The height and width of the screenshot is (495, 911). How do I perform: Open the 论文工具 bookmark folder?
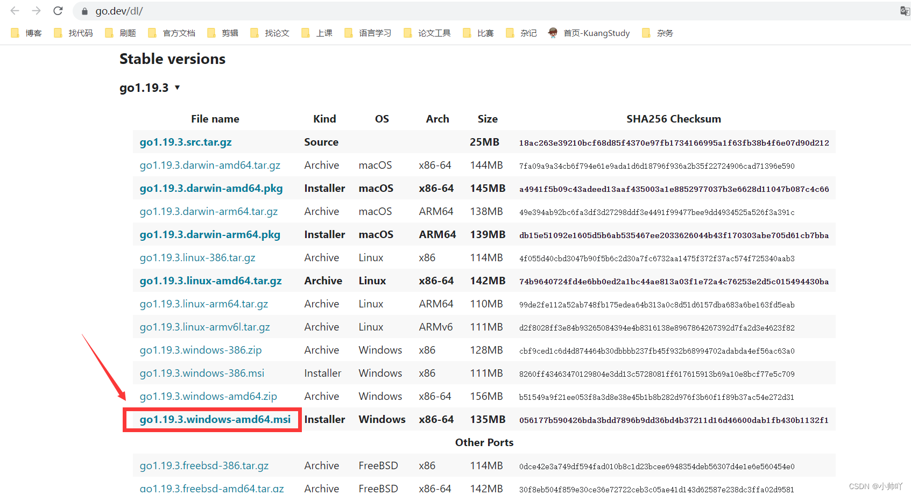click(427, 33)
